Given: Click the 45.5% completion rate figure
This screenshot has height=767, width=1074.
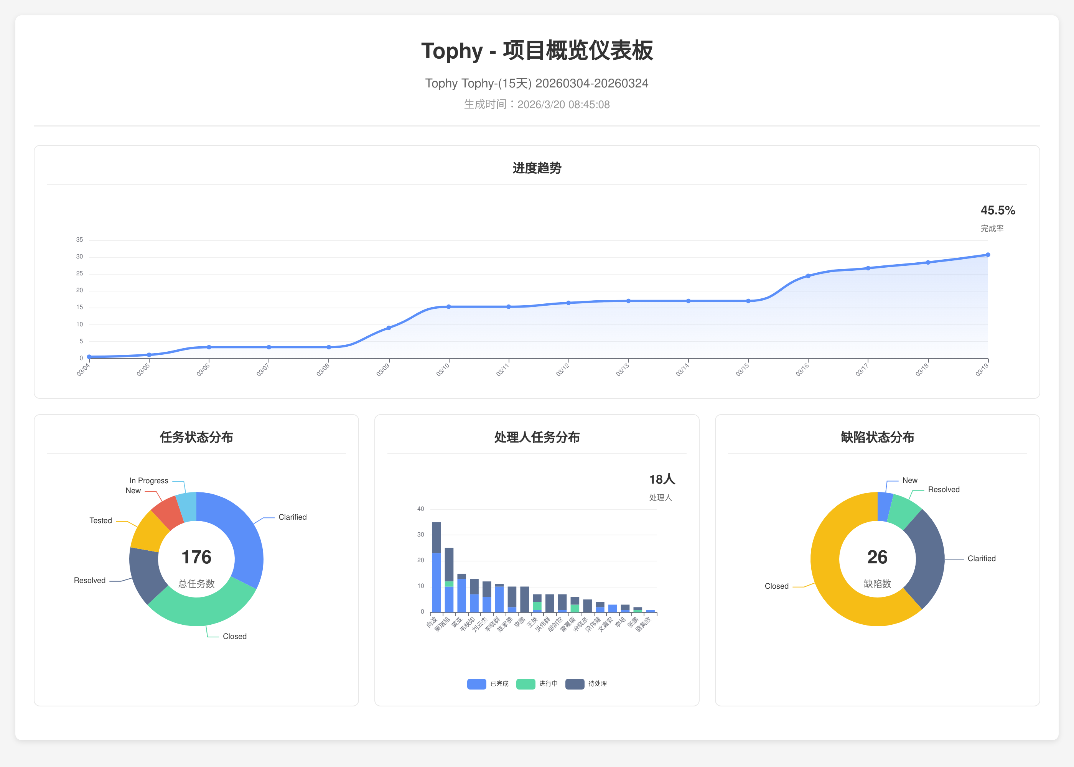Looking at the screenshot, I should (998, 211).
